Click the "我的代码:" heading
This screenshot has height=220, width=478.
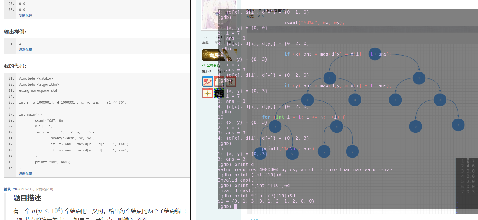tap(15, 66)
